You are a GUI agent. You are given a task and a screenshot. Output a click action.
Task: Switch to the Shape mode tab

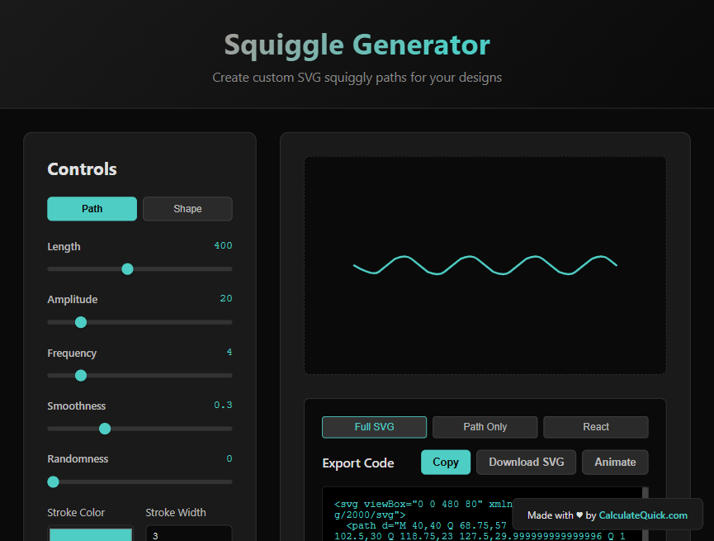click(x=187, y=209)
